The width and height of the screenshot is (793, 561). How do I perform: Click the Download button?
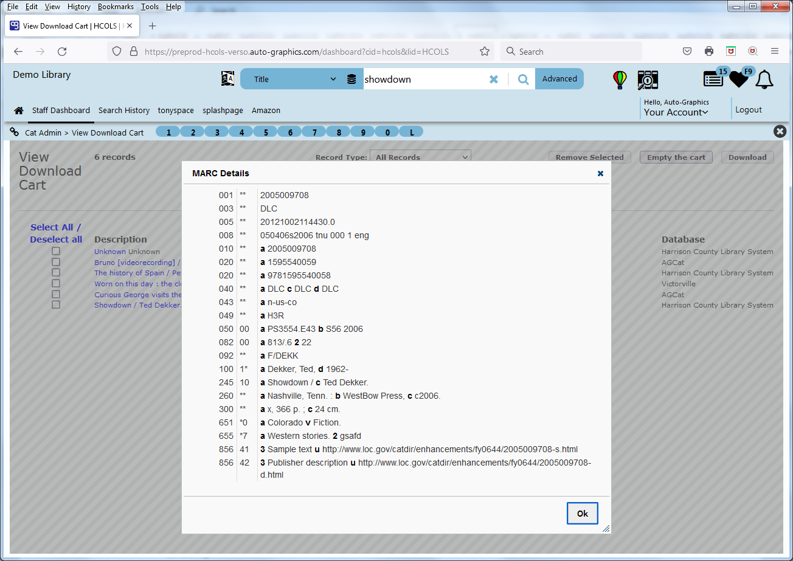coord(747,157)
